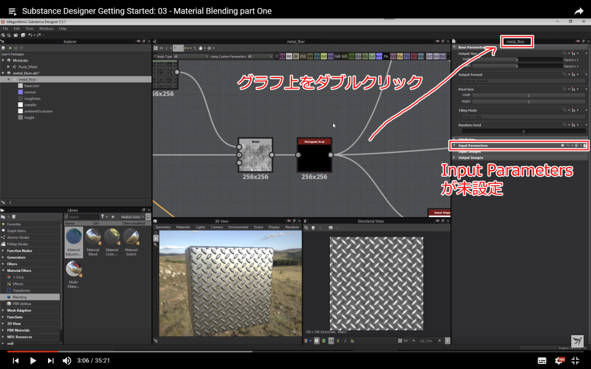Select the roughness output
This screenshot has width=591, height=369.
pos(32,98)
